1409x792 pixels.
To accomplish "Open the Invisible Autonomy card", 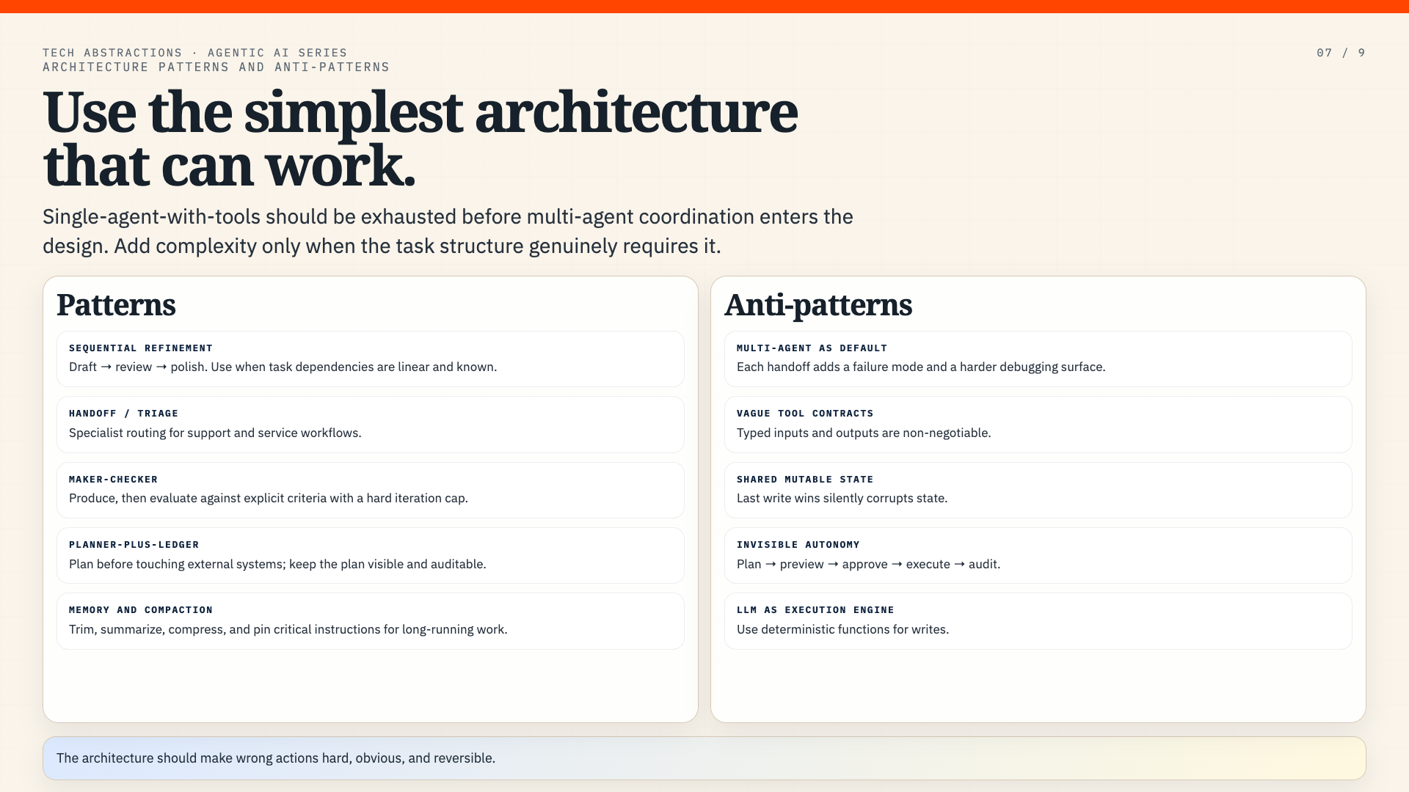I will click(1038, 555).
